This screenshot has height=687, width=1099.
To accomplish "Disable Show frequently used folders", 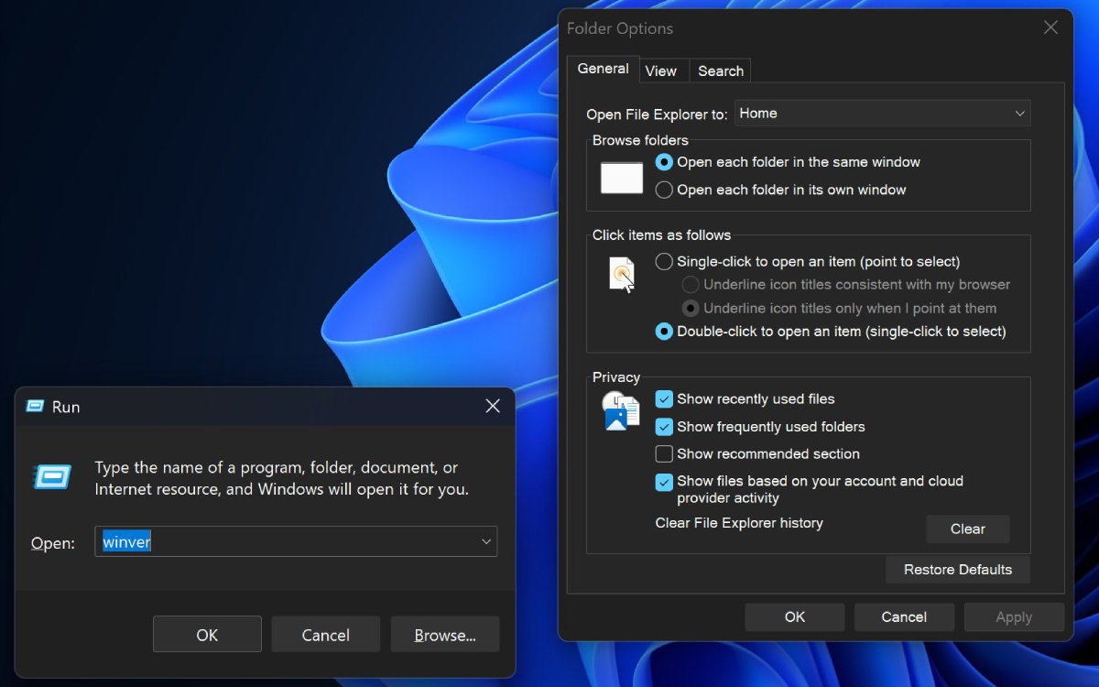I will point(664,426).
